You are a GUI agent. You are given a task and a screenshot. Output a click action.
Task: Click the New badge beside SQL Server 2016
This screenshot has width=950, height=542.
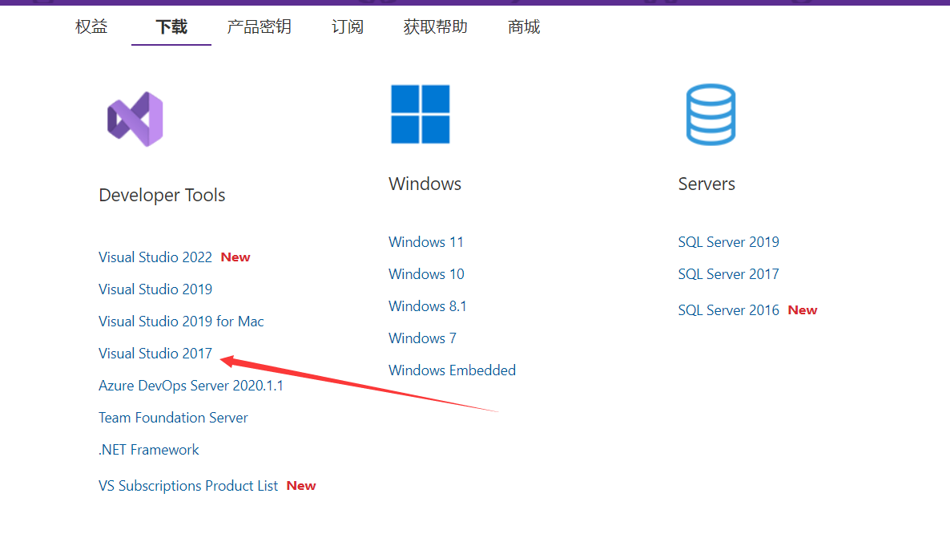[803, 309]
